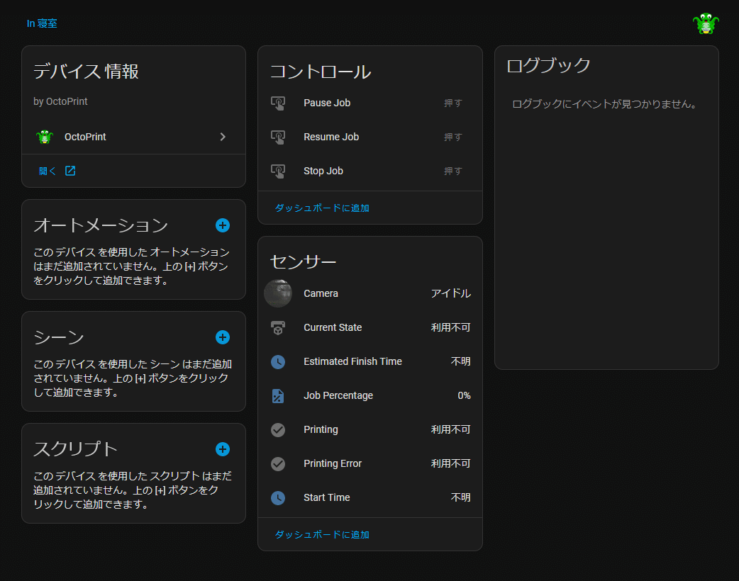Click the シーン heading
The height and width of the screenshot is (581, 739).
[x=59, y=337]
